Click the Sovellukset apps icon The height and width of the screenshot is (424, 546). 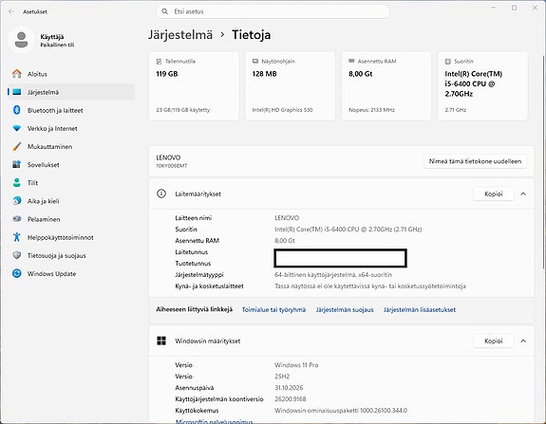pyautogui.click(x=16, y=164)
